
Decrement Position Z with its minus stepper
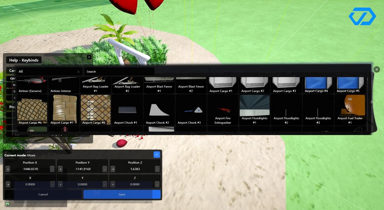157,169
